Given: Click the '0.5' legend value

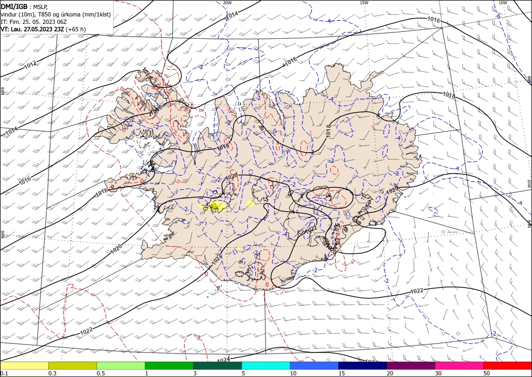Looking at the screenshot, I should click(x=101, y=373).
